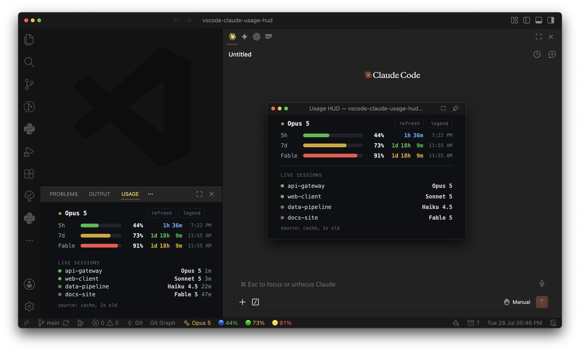Open Search view in activity bar
Image resolution: width=580 pixels, height=352 pixels.
29,62
